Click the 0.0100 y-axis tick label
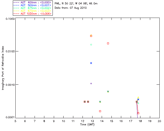The image size is (164, 131). (x=10, y=51)
